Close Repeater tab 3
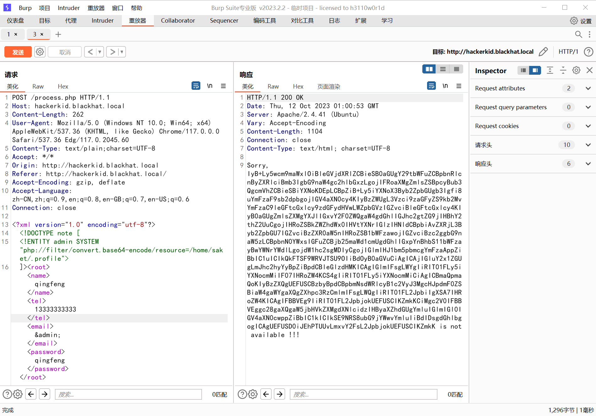The width and height of the screenshot is (596, 416). (x=42, y=34)
